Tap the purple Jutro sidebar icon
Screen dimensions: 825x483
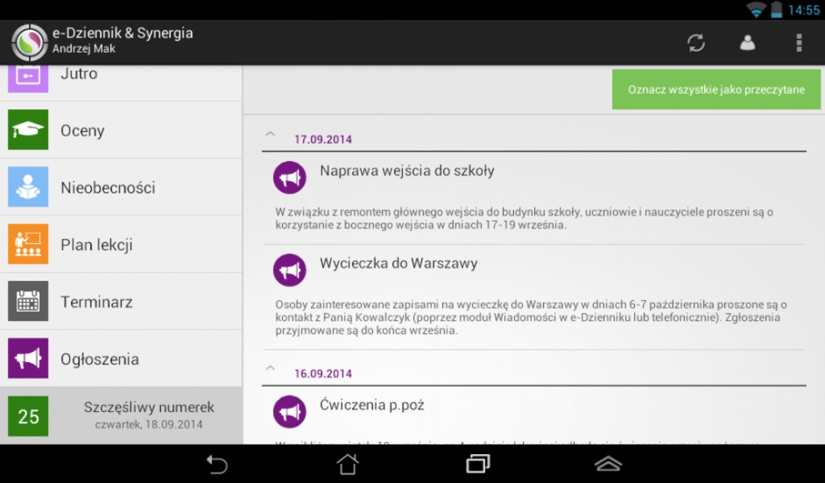coord(28,78)
